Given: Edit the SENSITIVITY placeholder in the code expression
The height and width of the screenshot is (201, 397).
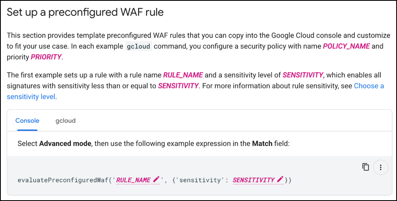Looking at the screenshot, I should point(253,180).
